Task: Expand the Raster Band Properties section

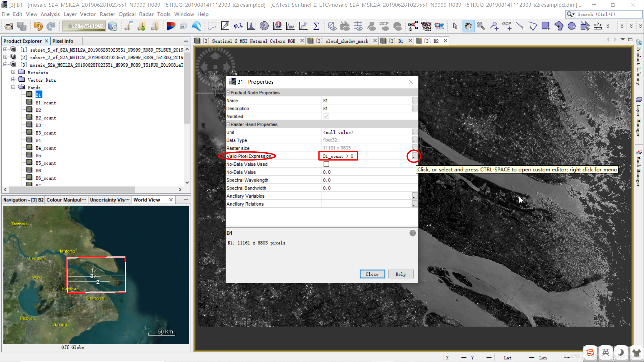Action: [x=228, y=124]
